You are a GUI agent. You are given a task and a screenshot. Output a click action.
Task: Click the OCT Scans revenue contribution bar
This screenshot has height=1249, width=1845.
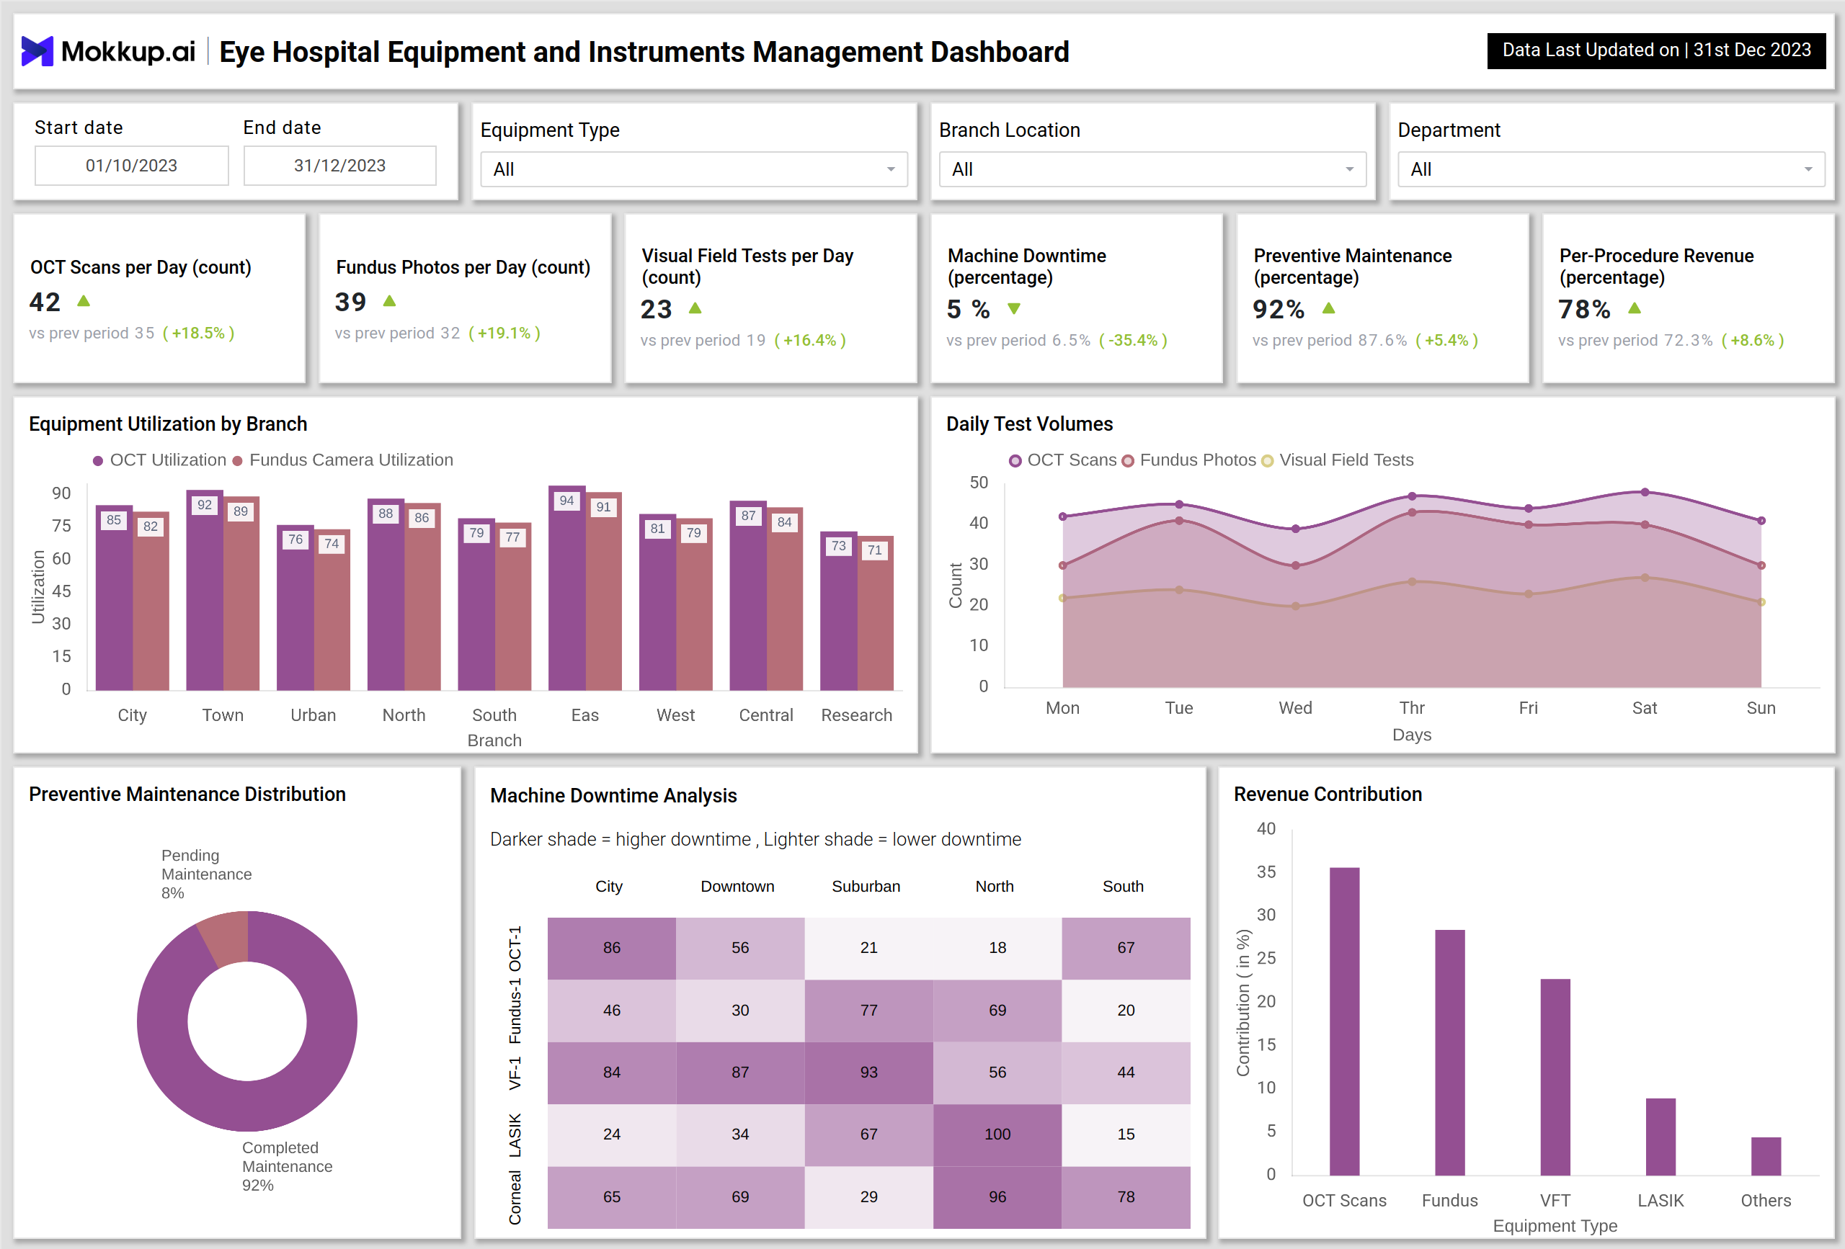point(1344,1021)
